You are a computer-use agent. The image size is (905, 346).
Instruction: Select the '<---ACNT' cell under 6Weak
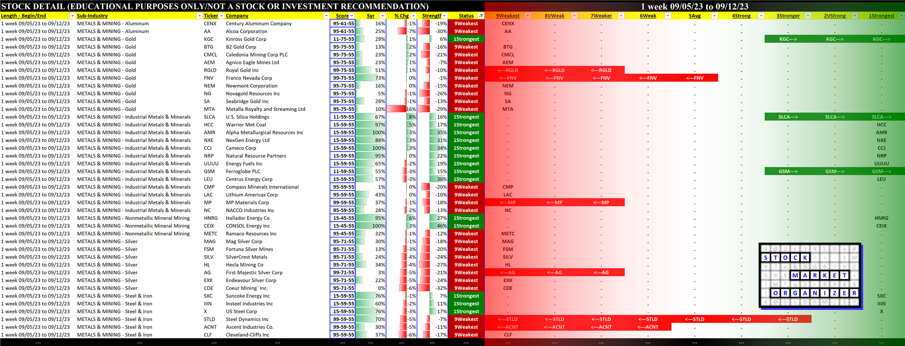tap(648, 327)
